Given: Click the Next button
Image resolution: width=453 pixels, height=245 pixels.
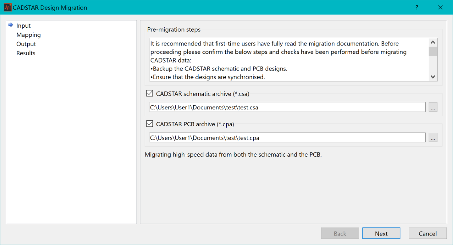Looking at the screenshot, I should click(381, 233).
